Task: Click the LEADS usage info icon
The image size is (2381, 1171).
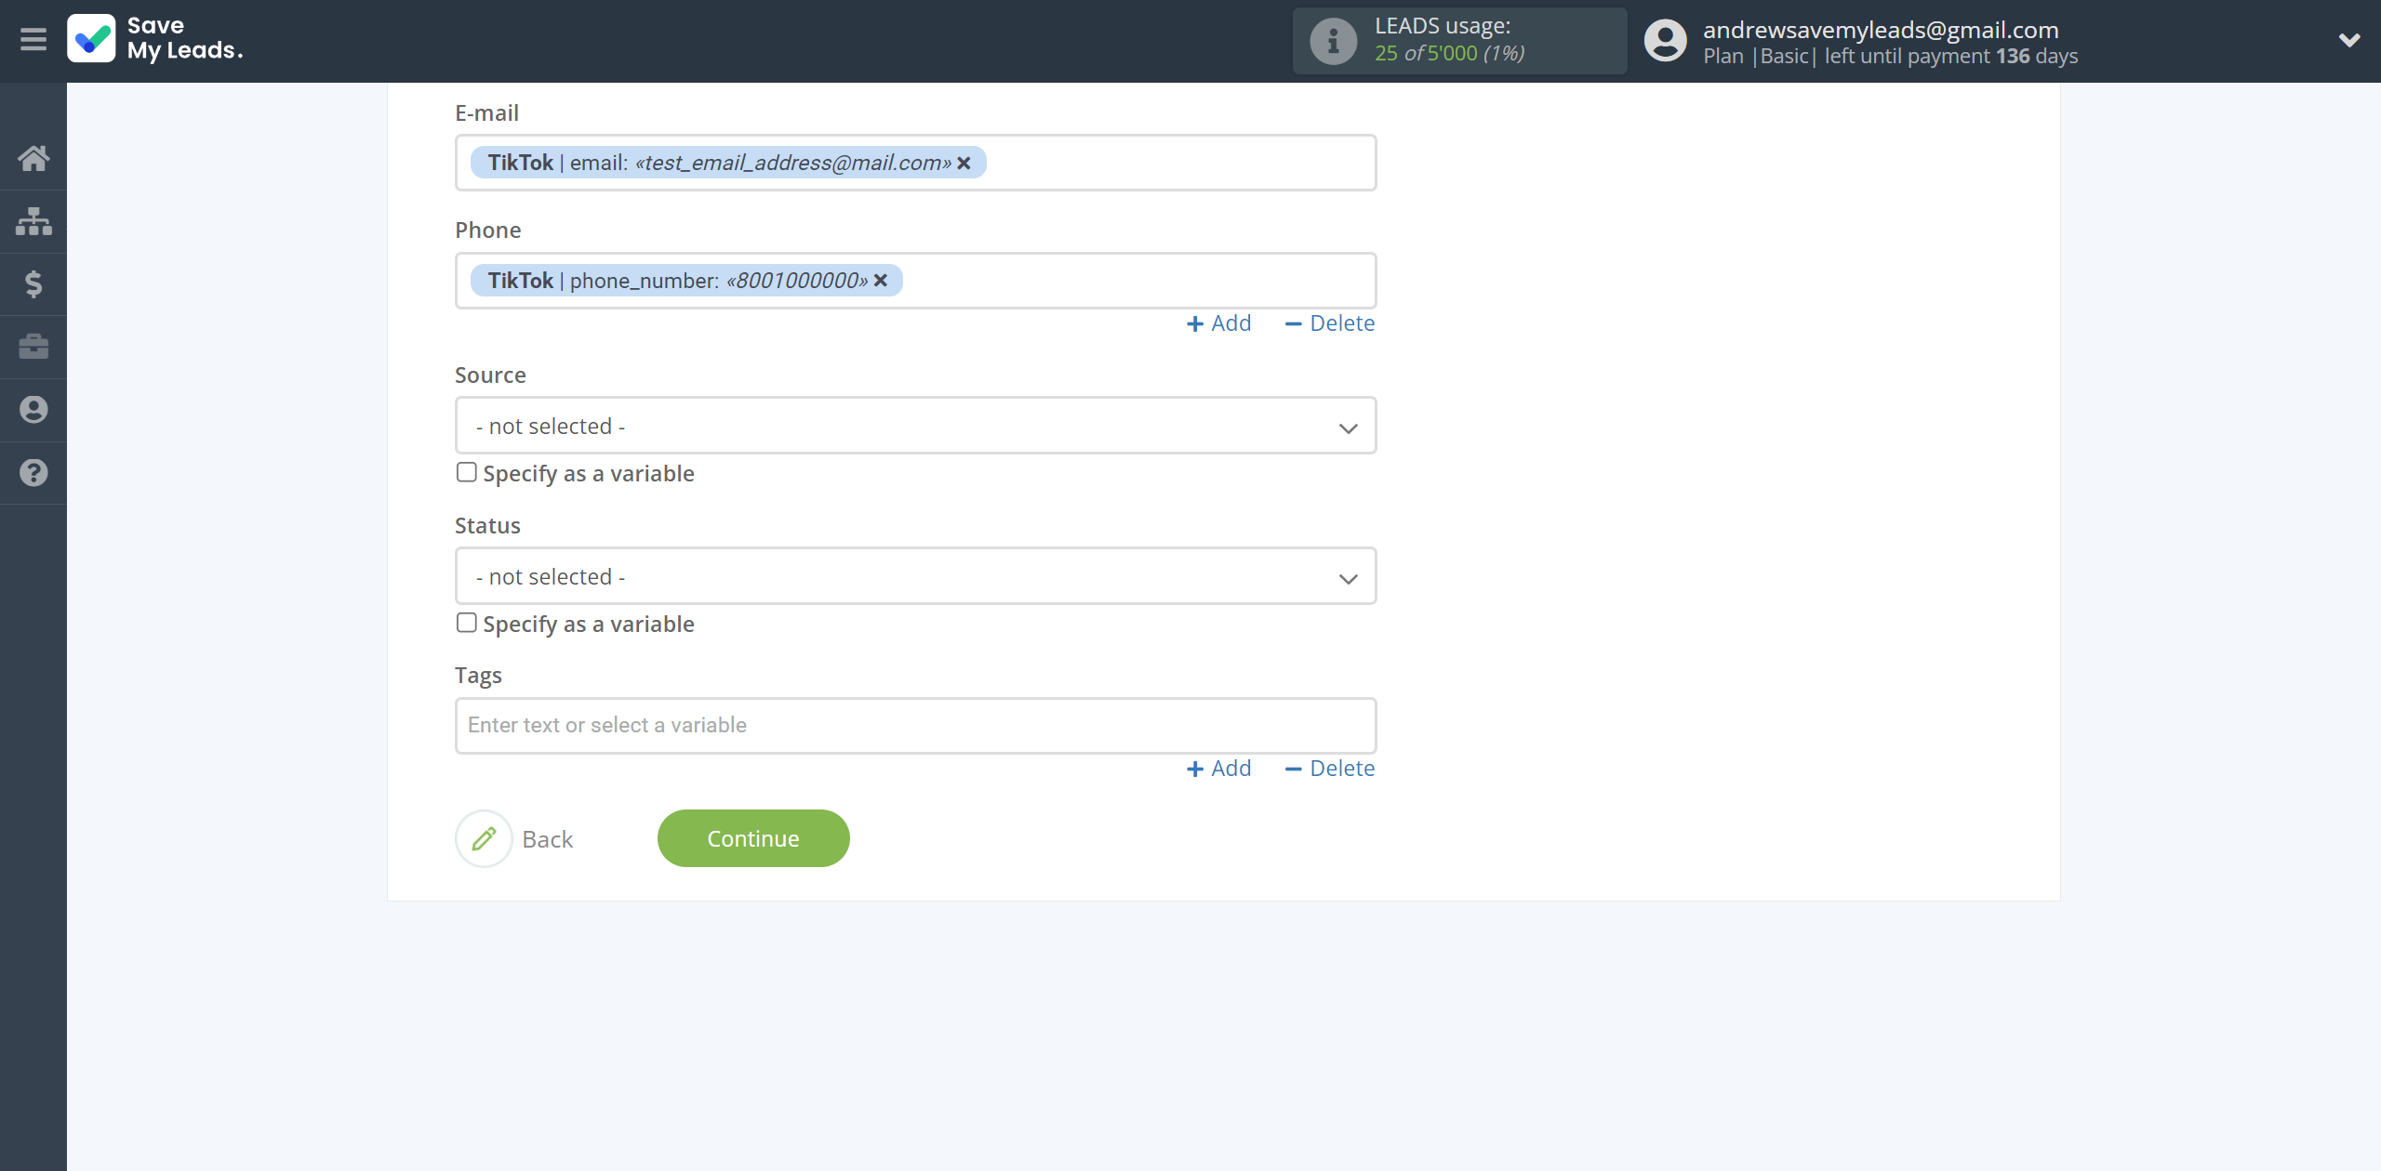Action: (1333, 41)
